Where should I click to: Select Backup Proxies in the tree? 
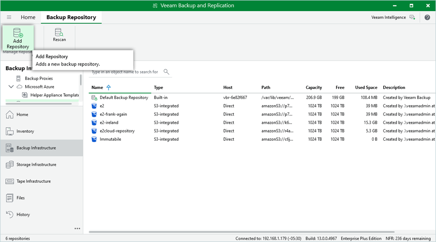39,79
